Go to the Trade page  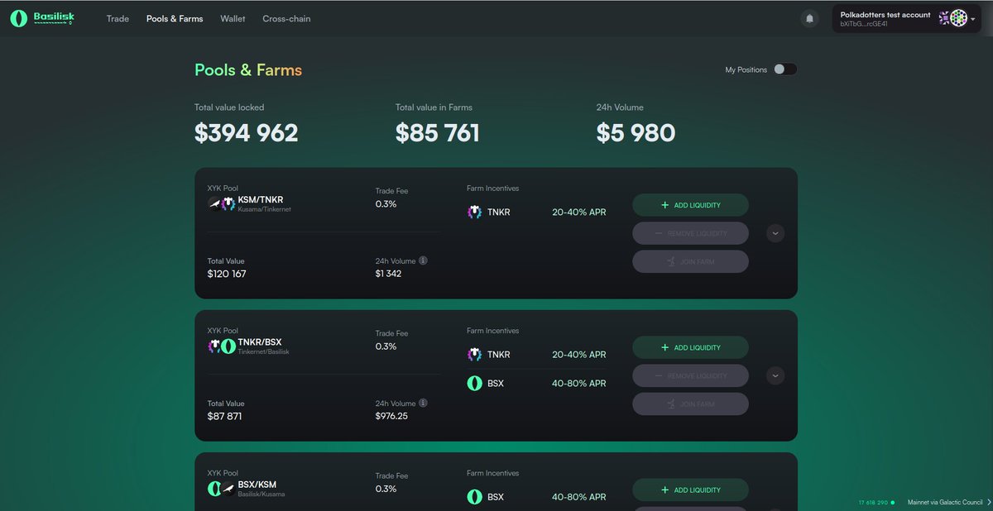point(118,18)
